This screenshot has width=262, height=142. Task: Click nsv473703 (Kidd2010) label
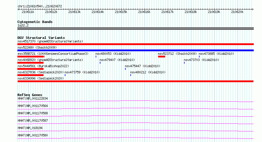point(201,60)
